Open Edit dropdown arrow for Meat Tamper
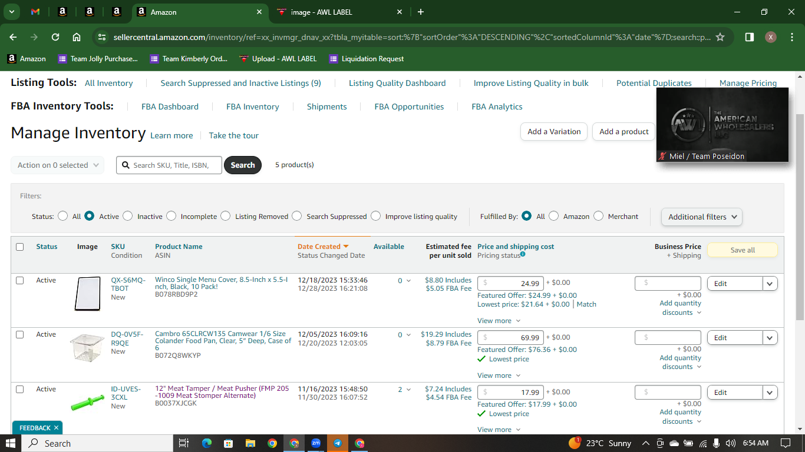Screen dimensions: 805x452 tap(770, 393)
